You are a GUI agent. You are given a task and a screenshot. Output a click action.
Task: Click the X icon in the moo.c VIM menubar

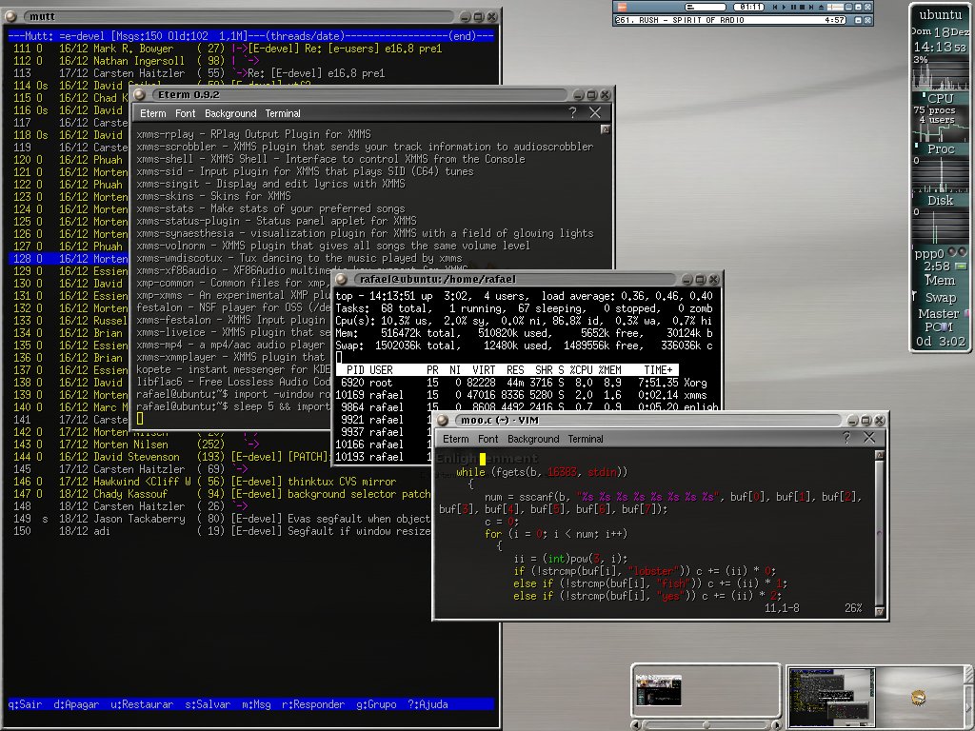[x=868, y=438]
